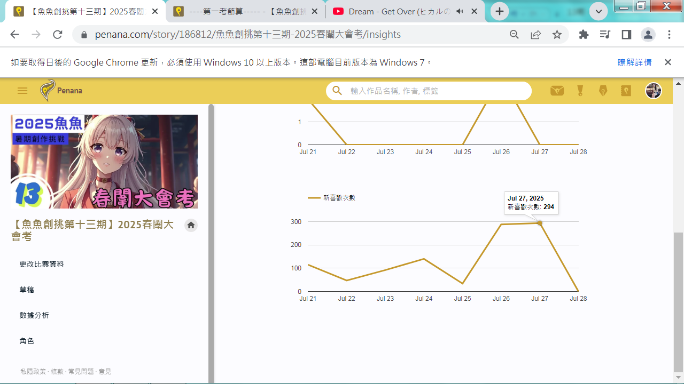Open the 常見問題 footer link
The height and width of the screenshot is (384, 684).
coord(81,372)
